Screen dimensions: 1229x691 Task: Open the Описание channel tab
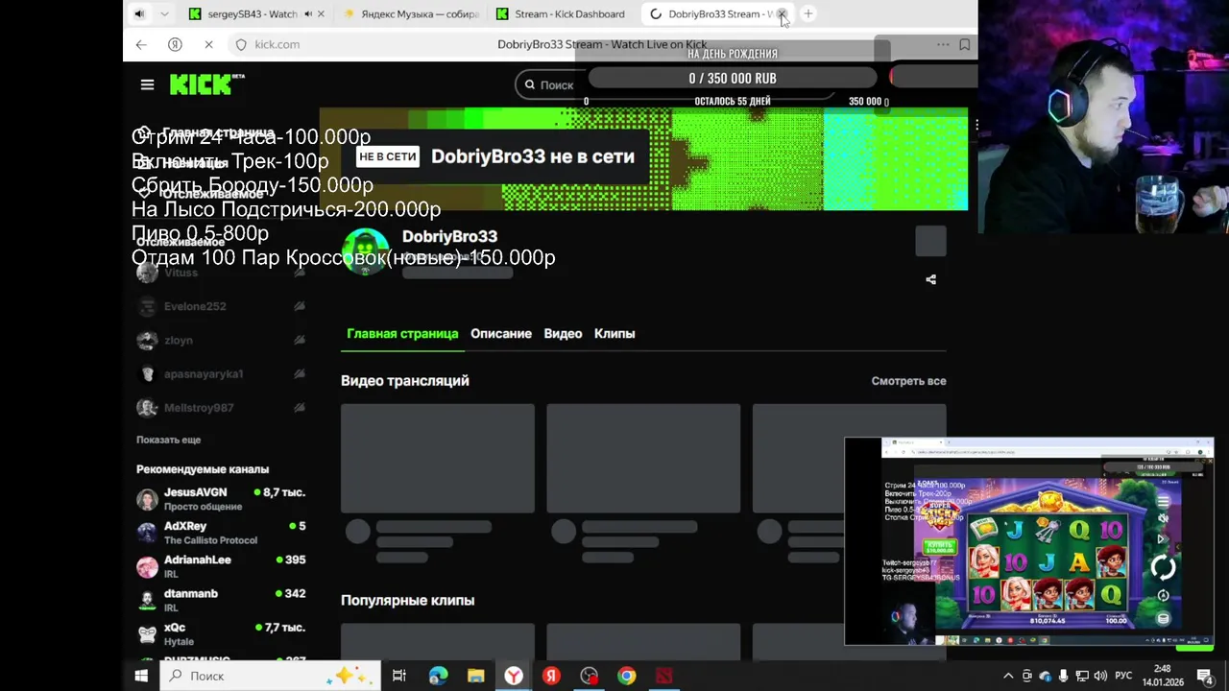501,333
